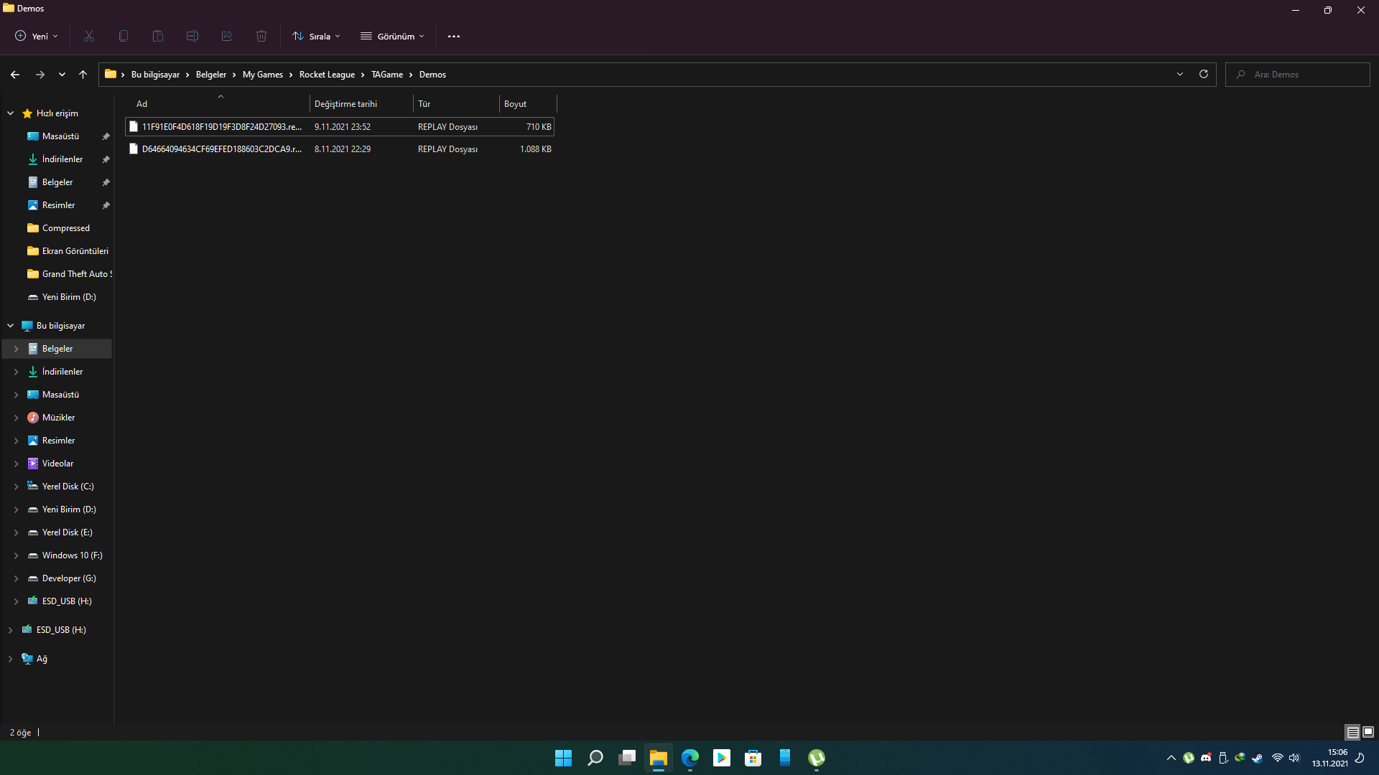Click the Cut scissors icon in toolbar
The height and width of the screenshot is (775, 1379).
point(89,36)
